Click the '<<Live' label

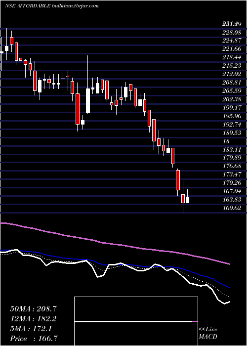(x=208, y=330)
